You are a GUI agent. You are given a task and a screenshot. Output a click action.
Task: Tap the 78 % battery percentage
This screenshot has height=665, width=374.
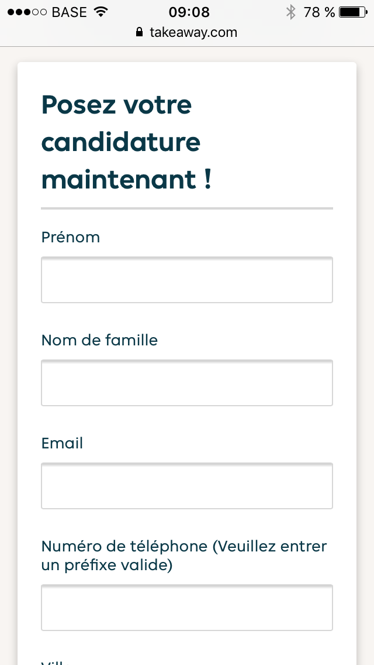[319, 12]
